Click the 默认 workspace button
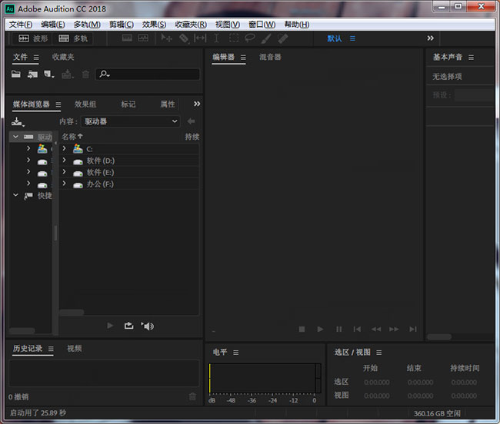This screenshot has width=500, height=424. point(335,38)
